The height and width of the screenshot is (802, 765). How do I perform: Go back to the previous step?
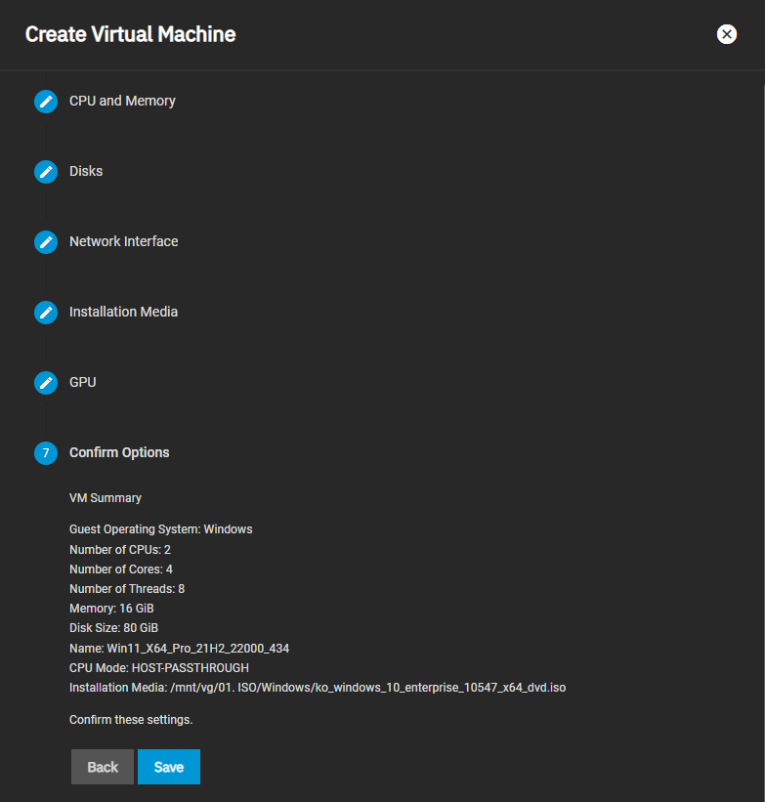pos(103,767)
